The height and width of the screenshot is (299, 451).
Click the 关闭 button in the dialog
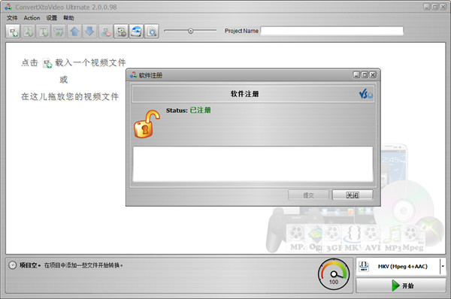pos(353,195)
